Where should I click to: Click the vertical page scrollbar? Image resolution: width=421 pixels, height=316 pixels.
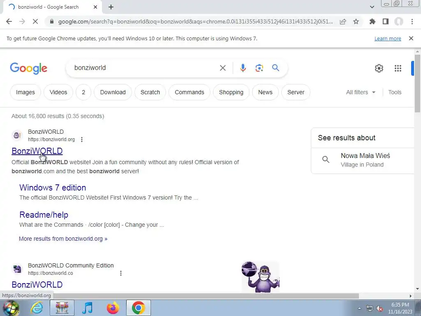[417, 83]
